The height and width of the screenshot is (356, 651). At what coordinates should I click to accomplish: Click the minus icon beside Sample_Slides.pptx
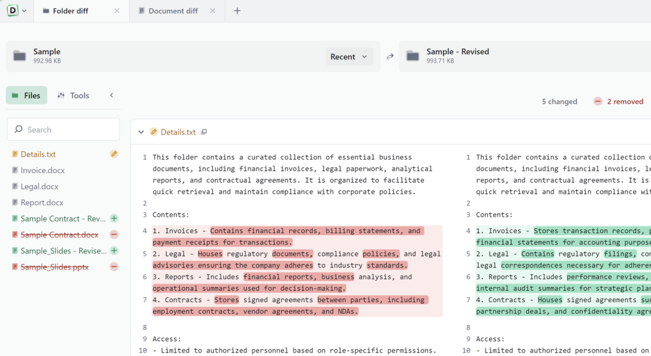click(114, 267)
